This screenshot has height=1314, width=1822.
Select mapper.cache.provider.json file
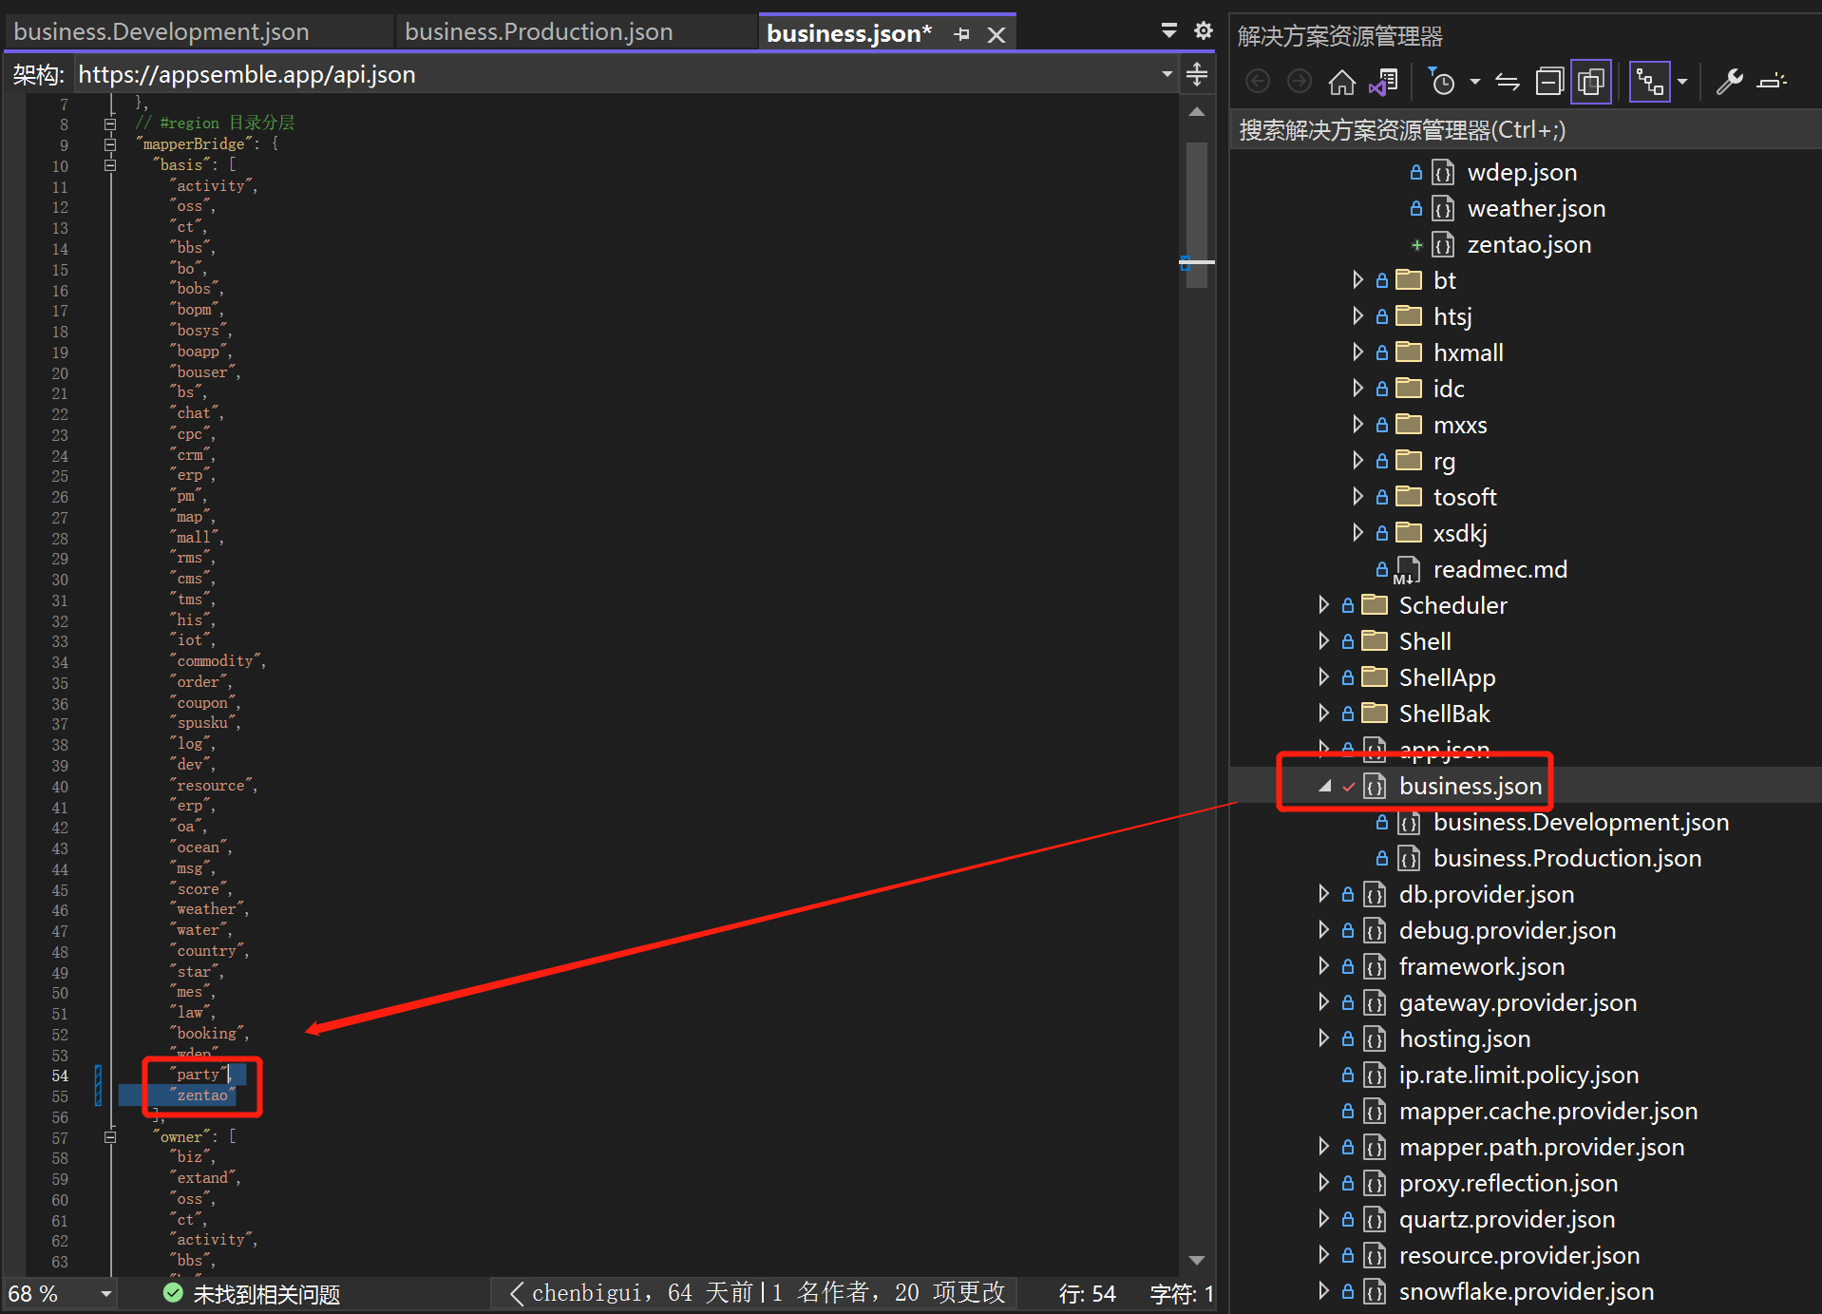point(1548,1111)
